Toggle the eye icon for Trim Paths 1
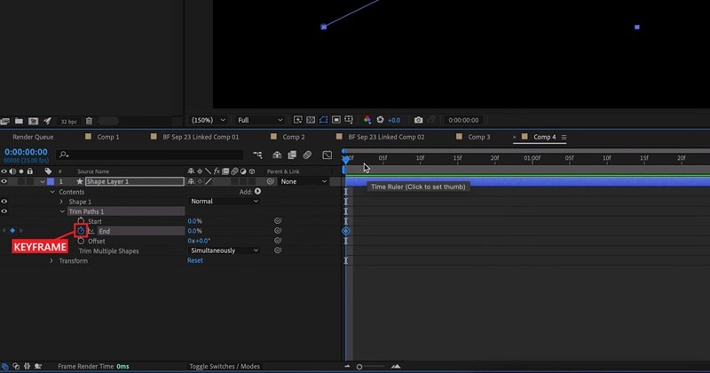 [4, 211]
